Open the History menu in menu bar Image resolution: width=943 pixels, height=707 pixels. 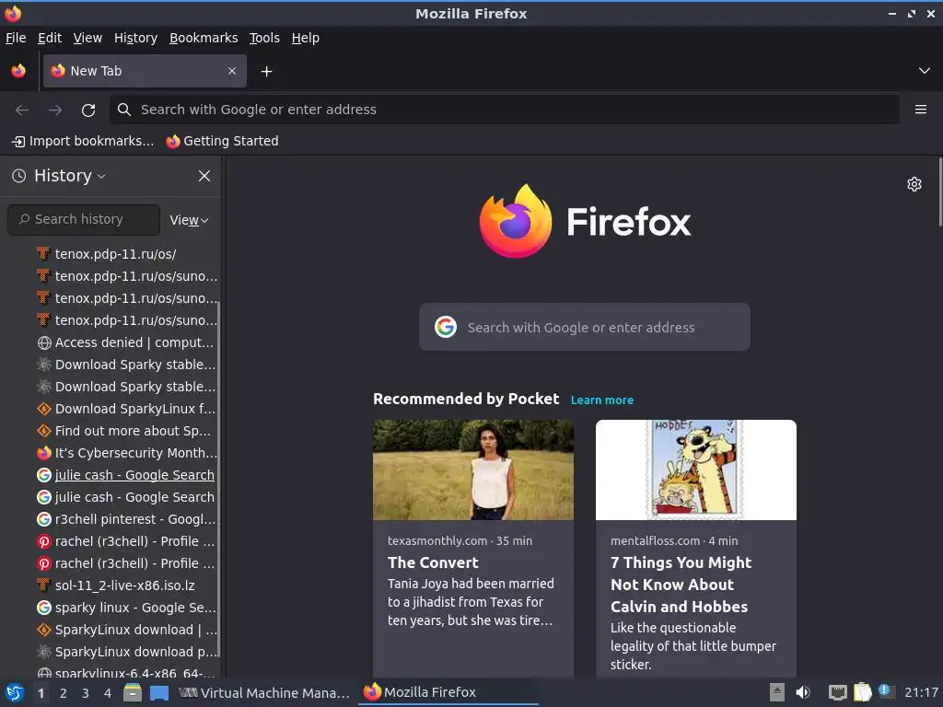[x=135, y=38]
